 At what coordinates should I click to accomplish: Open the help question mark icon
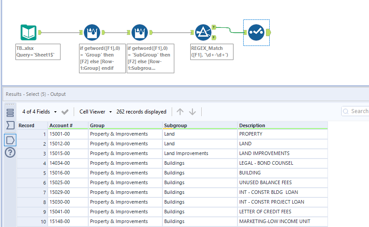pyautogui.click(x=10, y=153)
